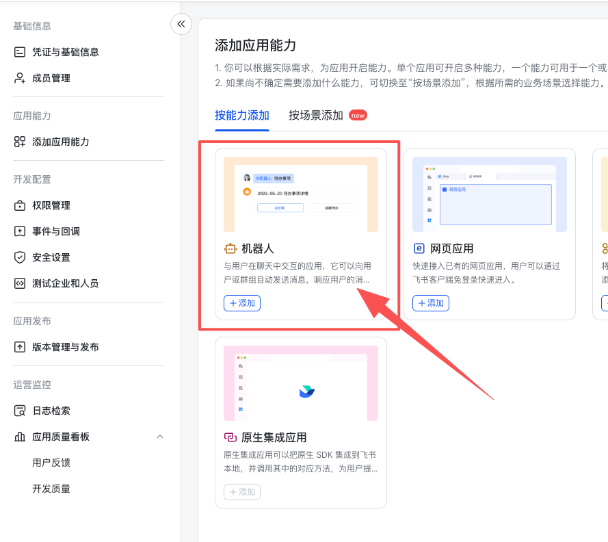Add the 网页应用 capability
The width and height of the screenshot is (608, 542).
click(x=431, y=303)
